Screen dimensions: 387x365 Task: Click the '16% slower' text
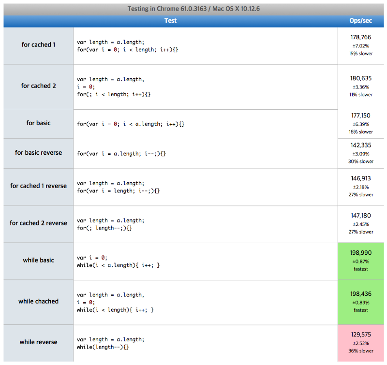(x=360, y=132)
